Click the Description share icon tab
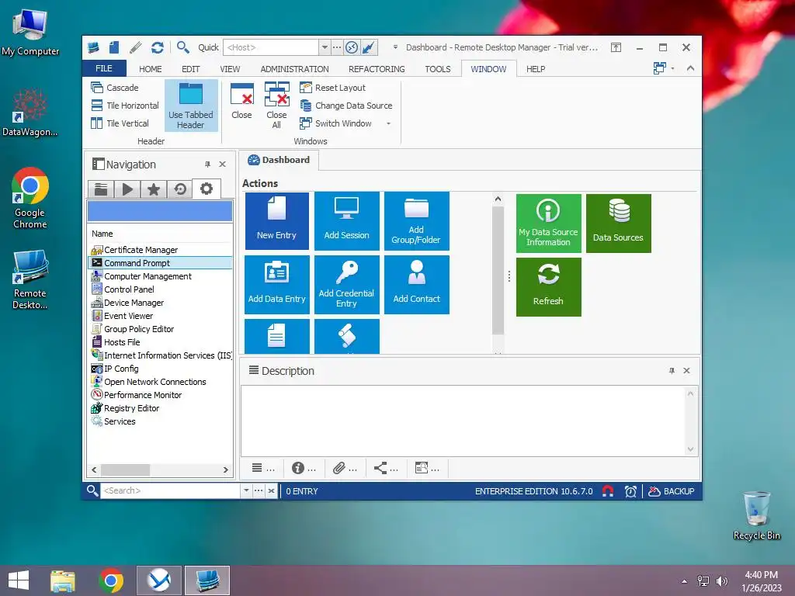 pyautogui.click(x=386, y=468)
